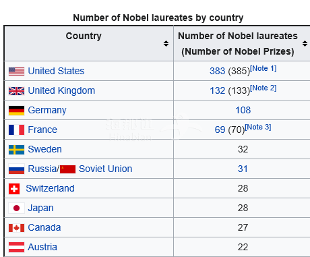Open the Soviet Union link
The height and width of the screenshot is (257, 310).
(105, 169)
